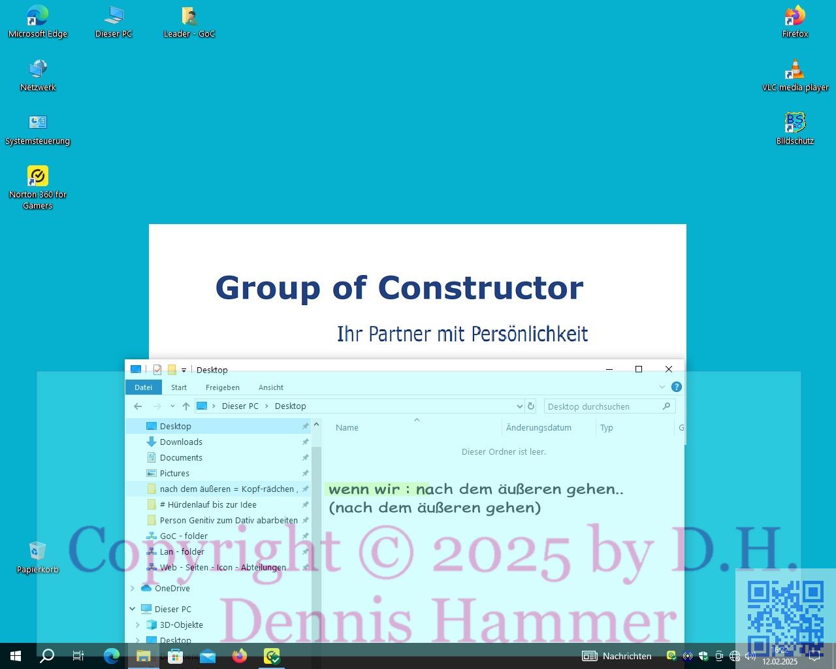Image resolution: width=836 pixels, height=669 pixels.
Task: Click the Explorer help question mark icon
Action: pos(677,387)
